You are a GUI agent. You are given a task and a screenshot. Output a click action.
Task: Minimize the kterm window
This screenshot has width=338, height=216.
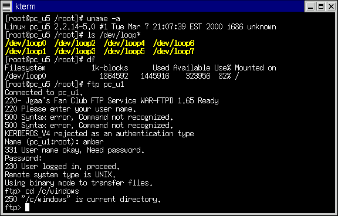point(310,6)
